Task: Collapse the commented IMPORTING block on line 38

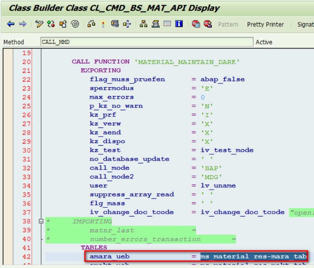Action: click(41, 221)
